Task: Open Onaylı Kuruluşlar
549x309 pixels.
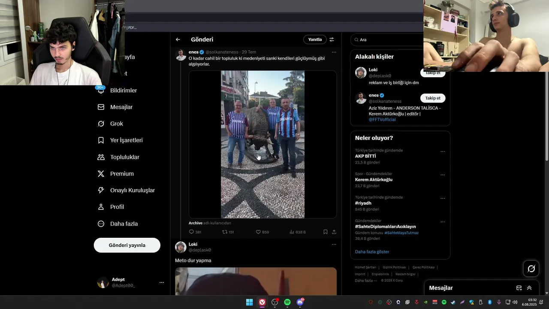Action: point(126,190)
